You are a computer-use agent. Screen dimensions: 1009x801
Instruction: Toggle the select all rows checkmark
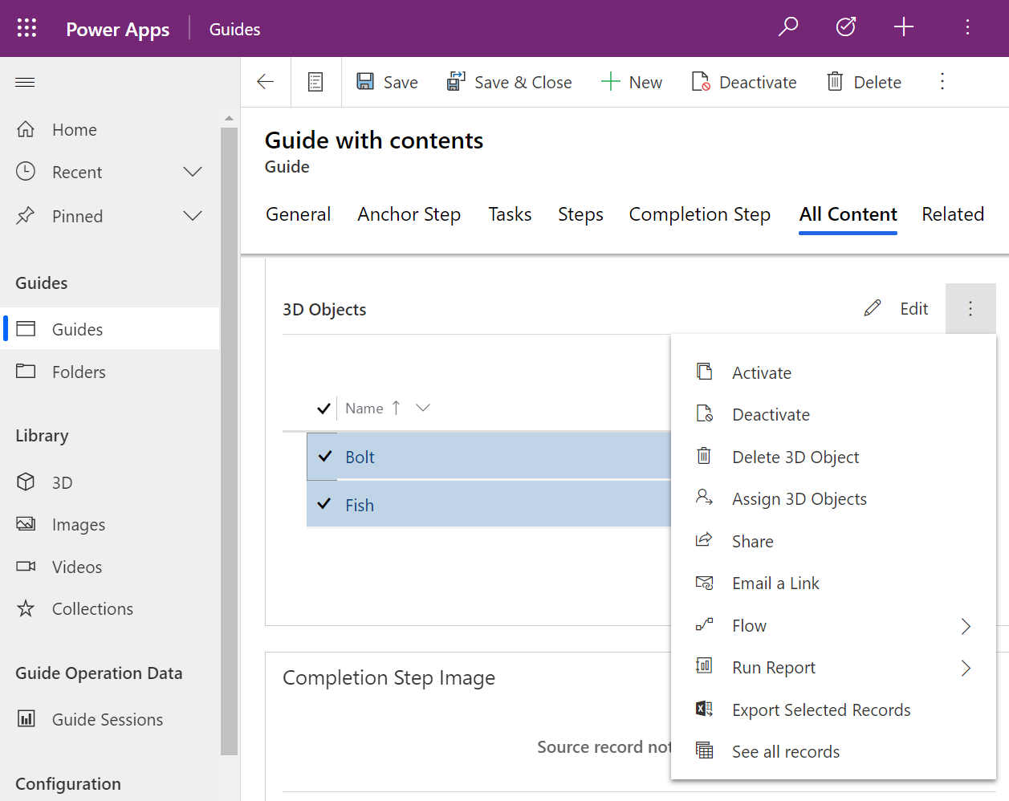323,409
